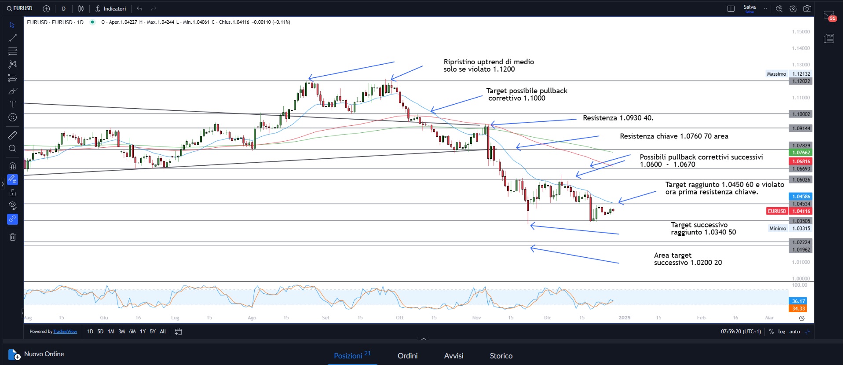Open the brush drawing tool
The height and width of the screenshot is (365, 845).
(13, 91)
